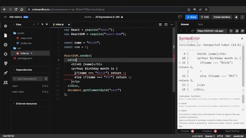Change indentation via Spaces: 2
The height and width of the screenshot is (138, 246).
[210, 136]
